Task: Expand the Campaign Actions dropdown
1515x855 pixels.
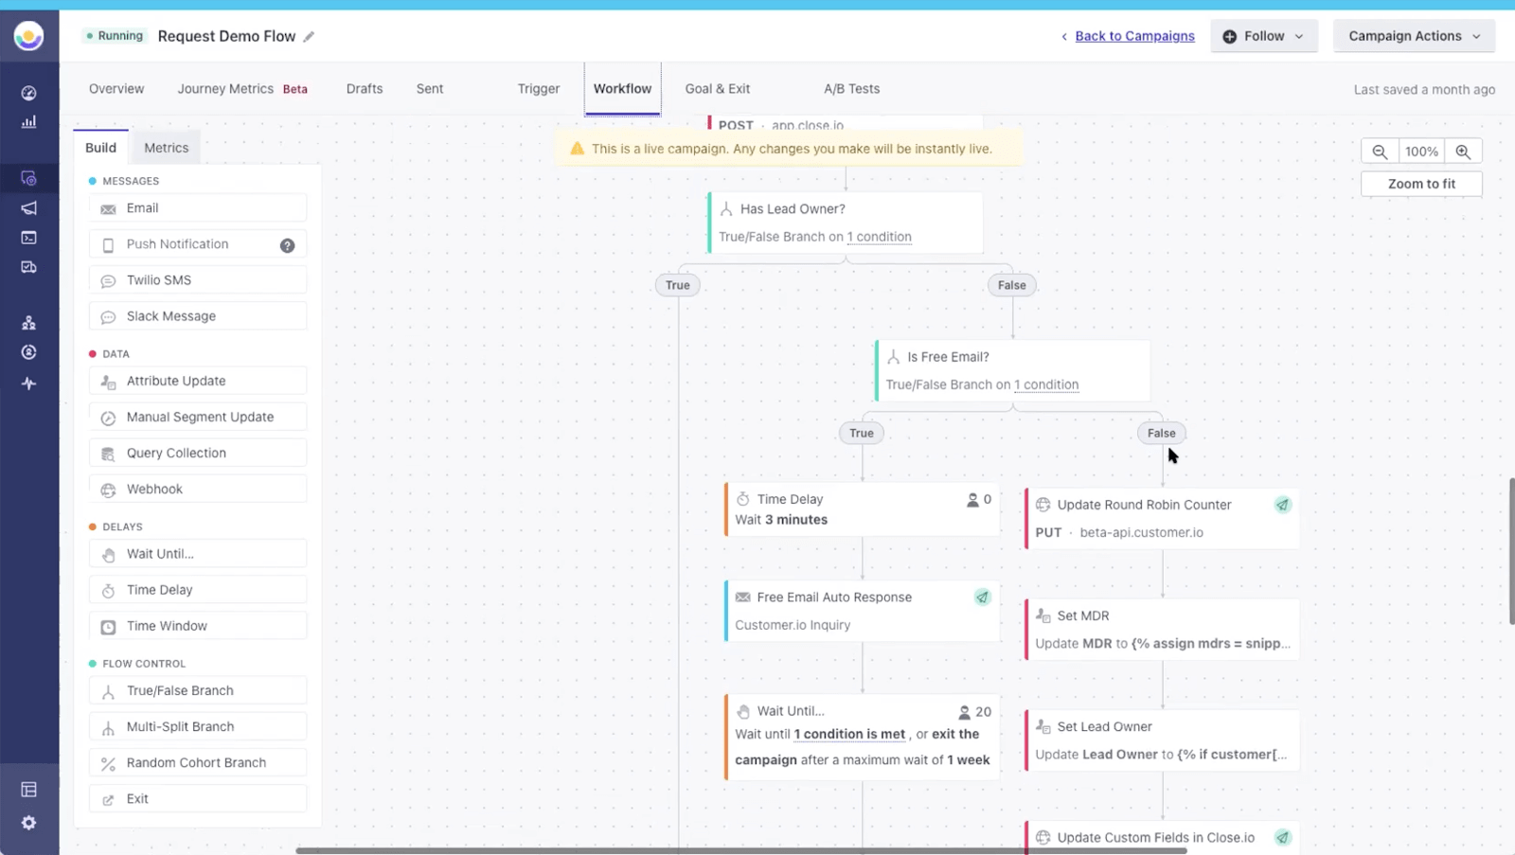Action: tap(1412, 36)
